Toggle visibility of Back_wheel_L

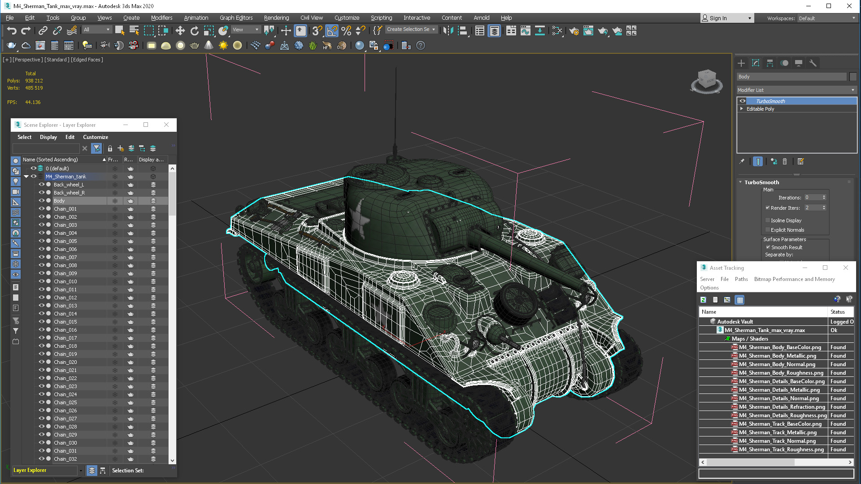[41, 185]
